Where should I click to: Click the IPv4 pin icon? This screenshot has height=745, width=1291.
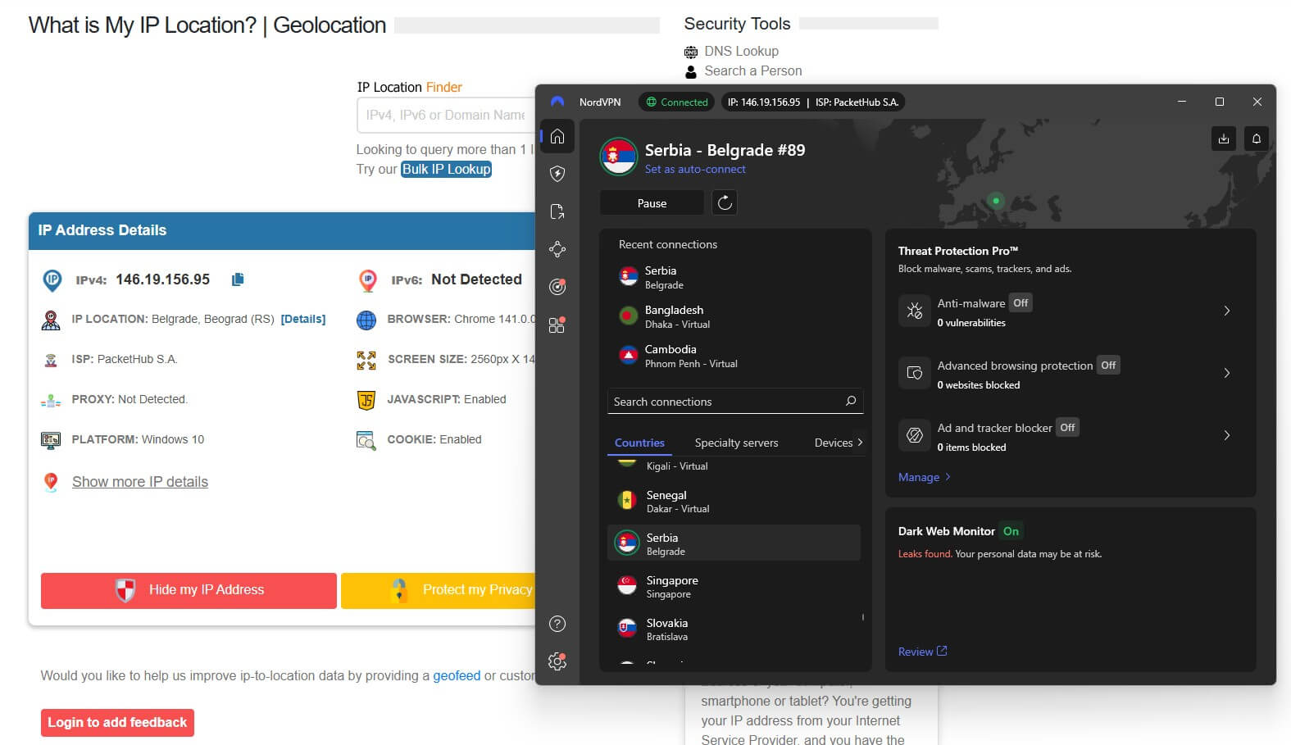52,280
